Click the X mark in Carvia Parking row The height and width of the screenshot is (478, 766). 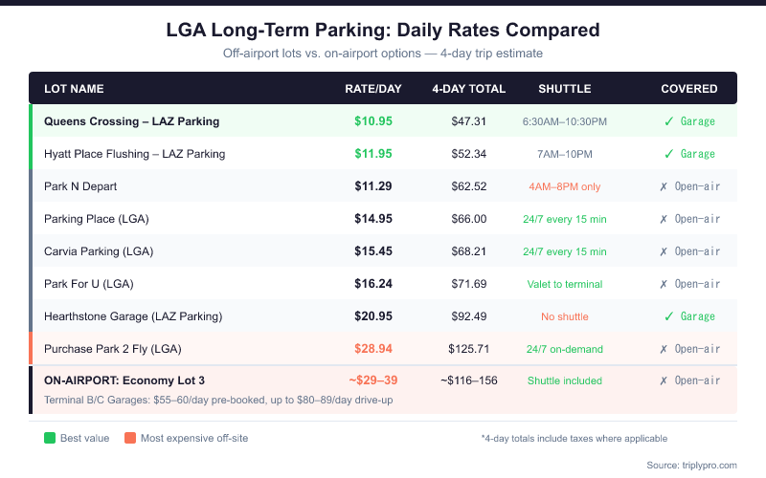pyautogui.click(x=665, y=251)
